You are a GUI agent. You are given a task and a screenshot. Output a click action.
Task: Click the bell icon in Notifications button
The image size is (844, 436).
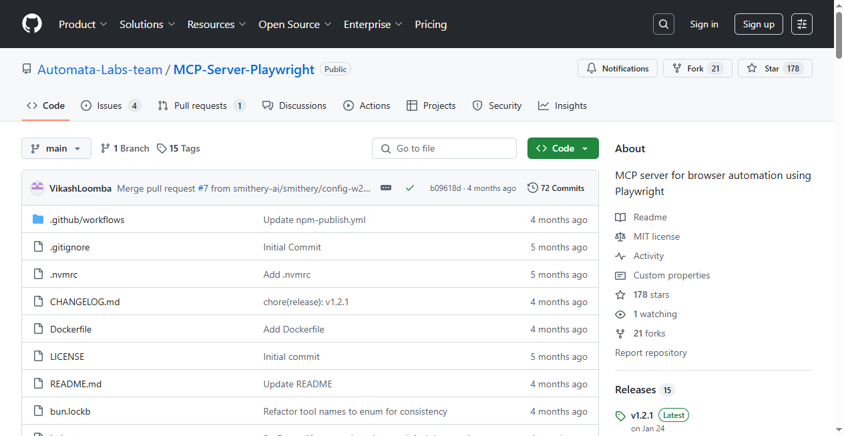click(592, 68)
